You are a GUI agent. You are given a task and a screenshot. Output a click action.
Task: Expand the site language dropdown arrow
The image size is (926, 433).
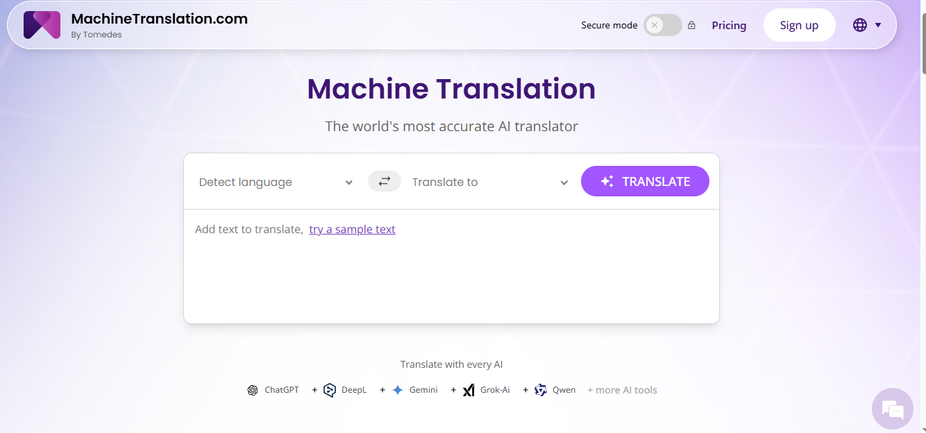878,25
